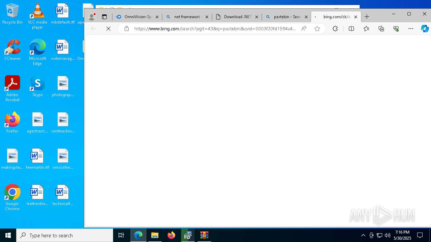Open Edge Settings and more menu

pyautogui.click(x=411, y=29)
